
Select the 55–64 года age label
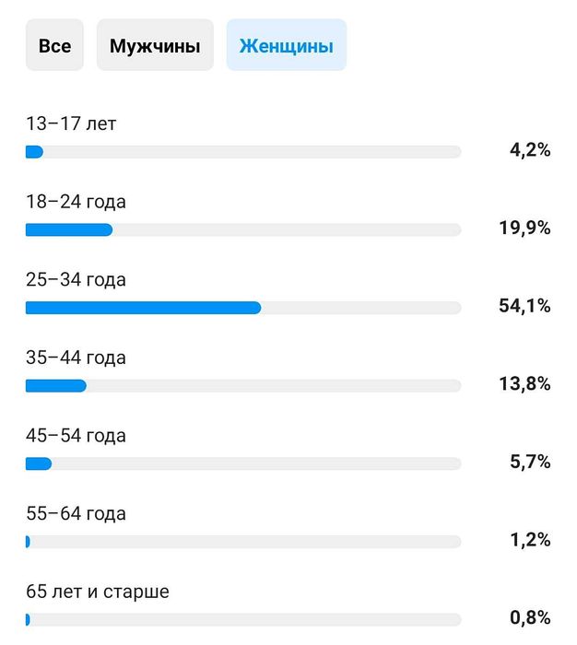coord(76,513)
